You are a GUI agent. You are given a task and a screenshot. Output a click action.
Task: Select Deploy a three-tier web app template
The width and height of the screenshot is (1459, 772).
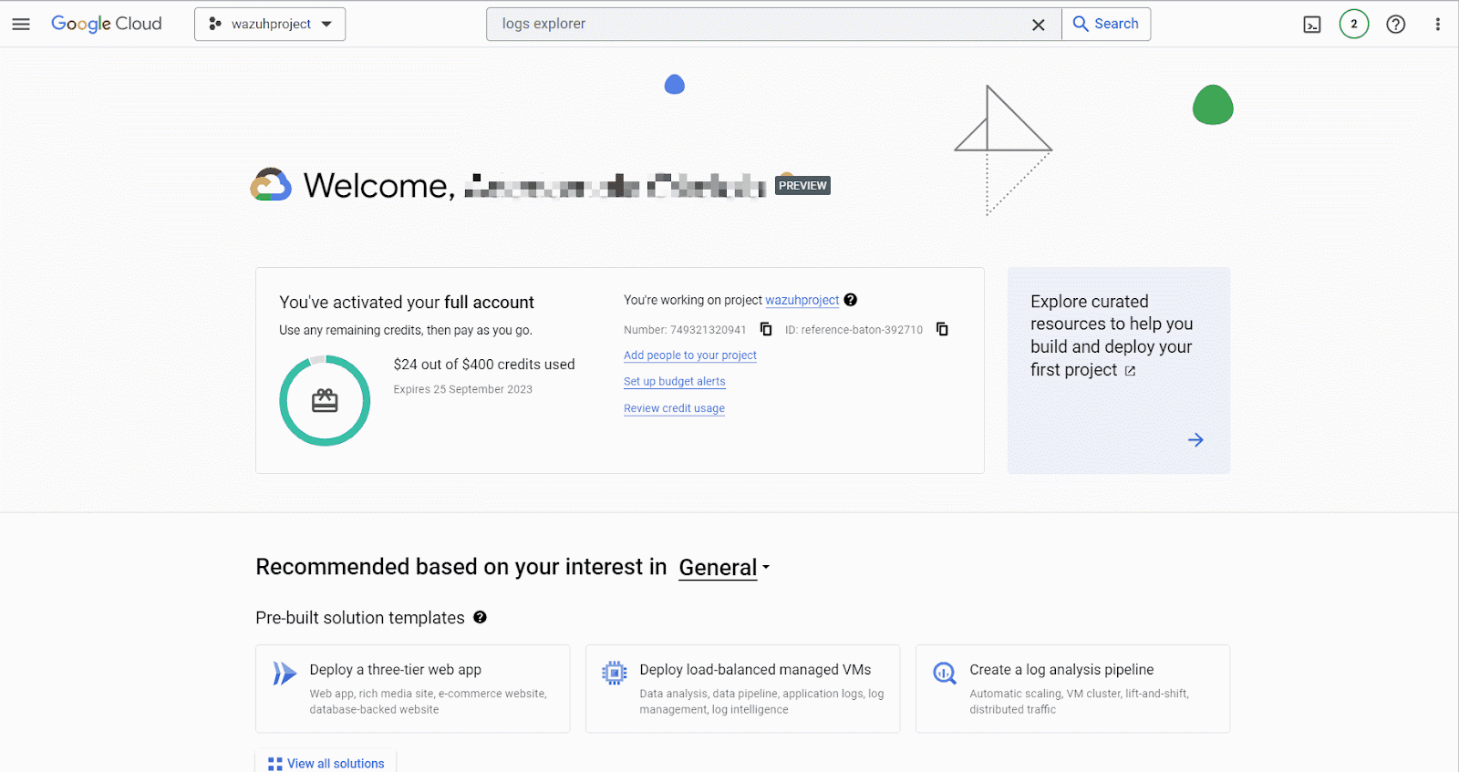click(x=412, y=688)
